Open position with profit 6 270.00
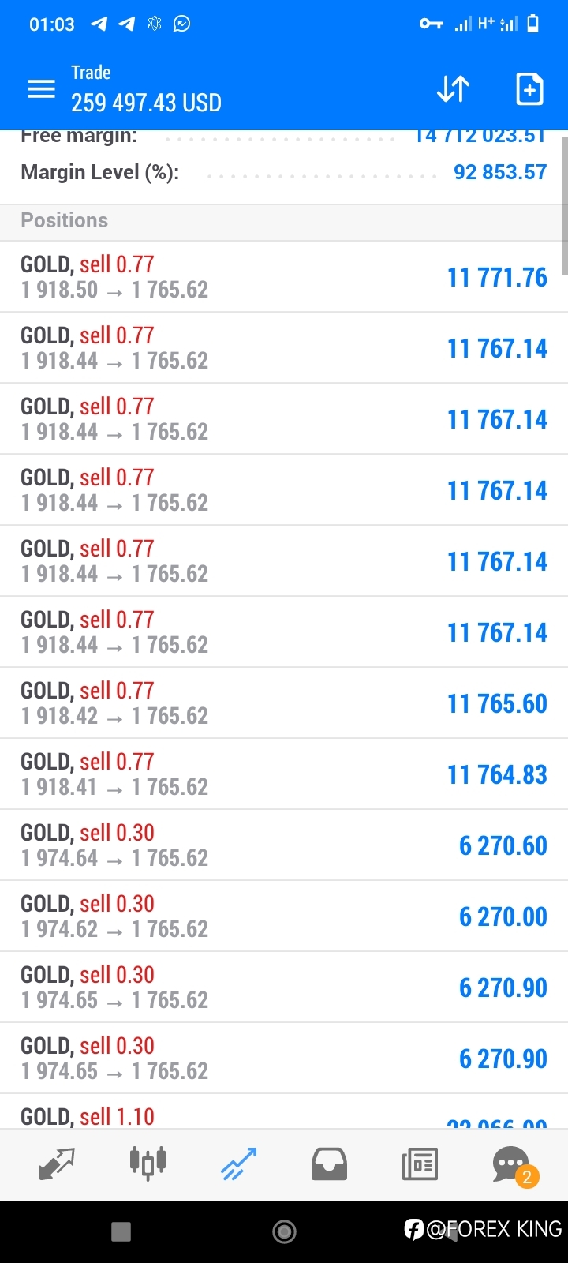 pyautogui.click(x=284, y=916)
